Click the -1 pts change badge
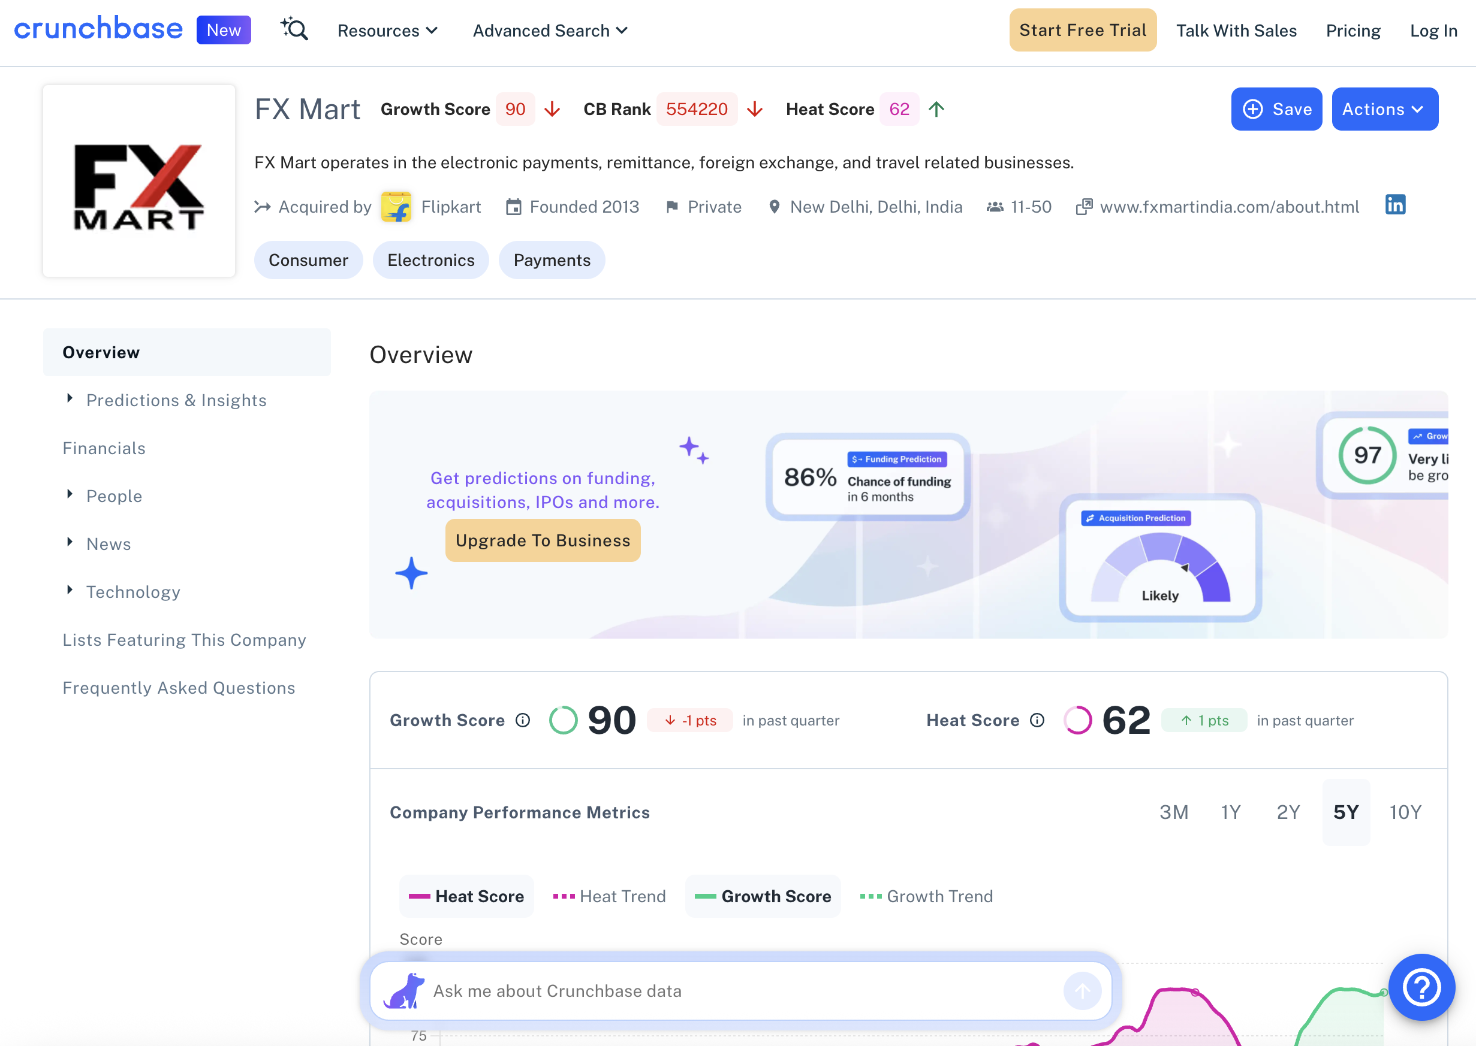1476x1046 pixels. point(689,720)
